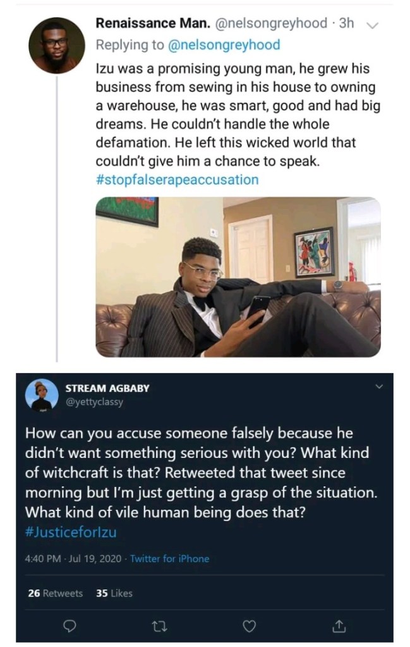Open the #stopfalserapeaccusation hashtag
The height and width of the screenshot is (647, 410).
(x=177, y=180)
